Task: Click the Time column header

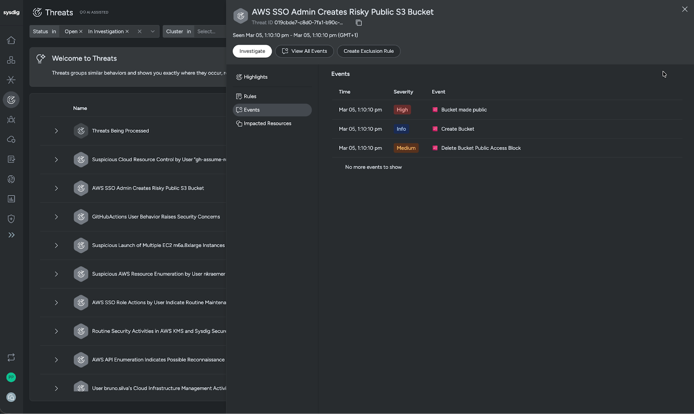Action: (344, 92)
